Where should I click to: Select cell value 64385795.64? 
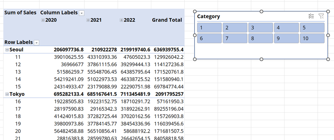pos(135,72)
